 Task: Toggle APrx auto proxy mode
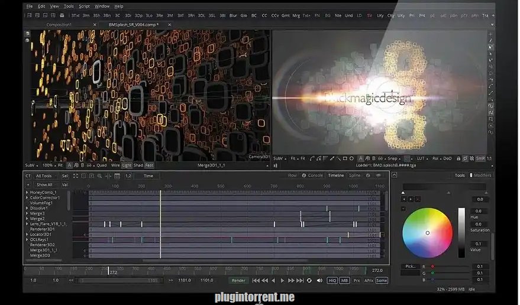tap(369, 280)
